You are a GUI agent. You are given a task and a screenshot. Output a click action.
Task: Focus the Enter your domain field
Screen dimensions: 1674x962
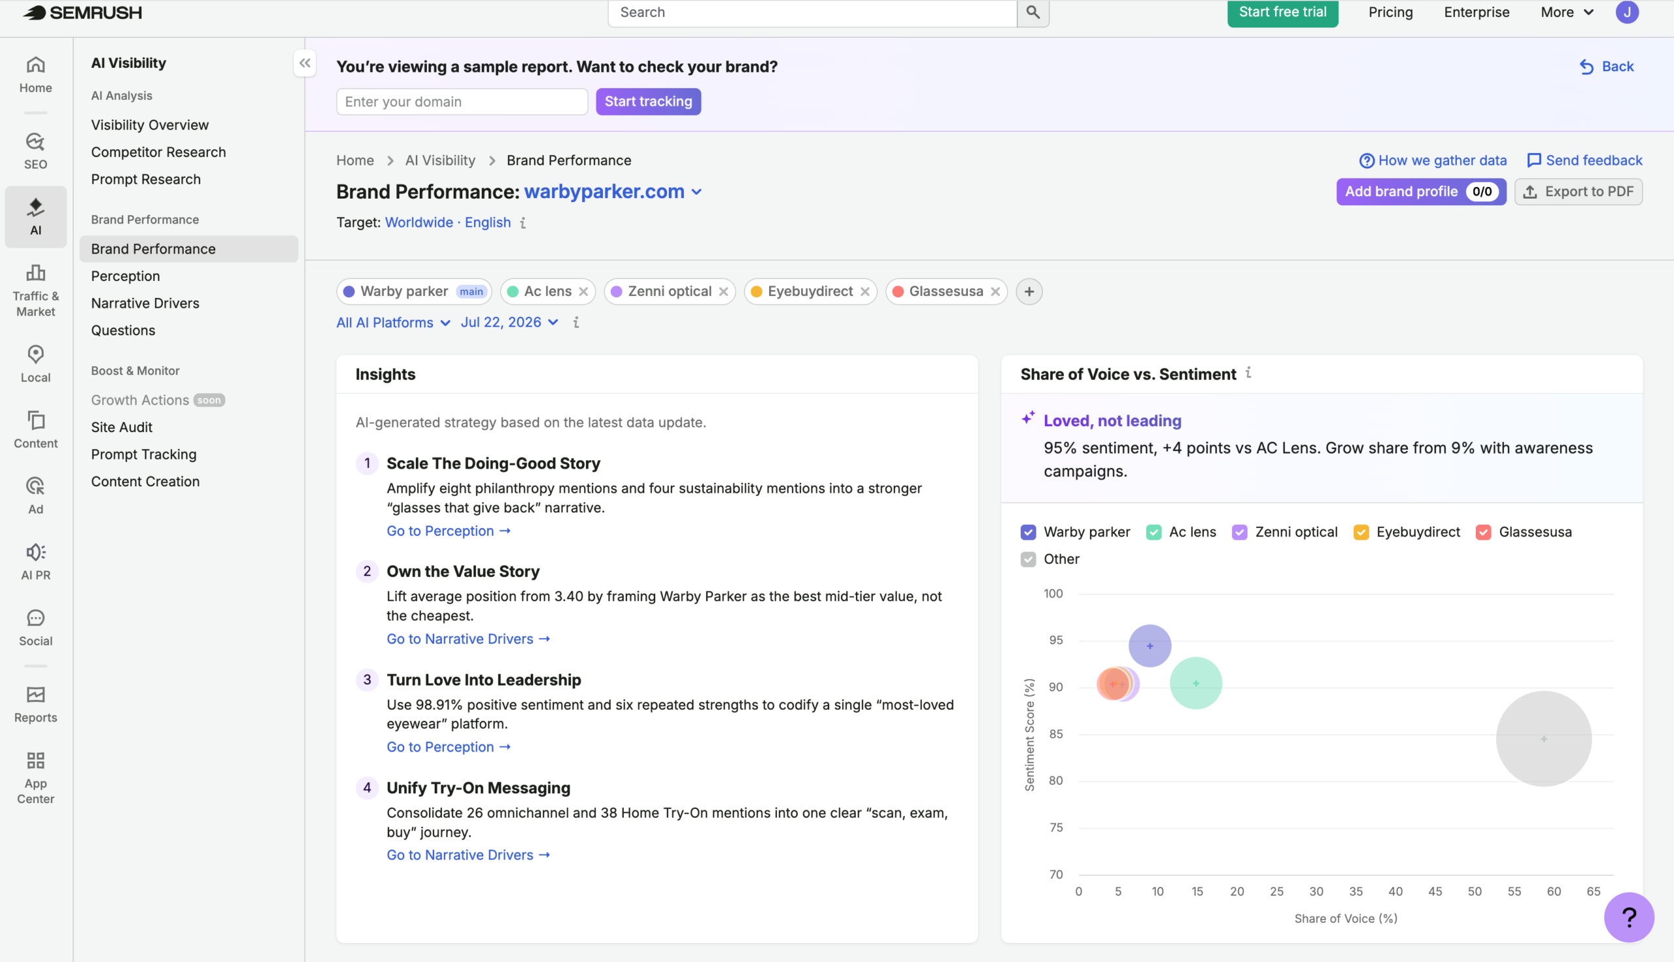pyautogui.click(x=462, y=102)
